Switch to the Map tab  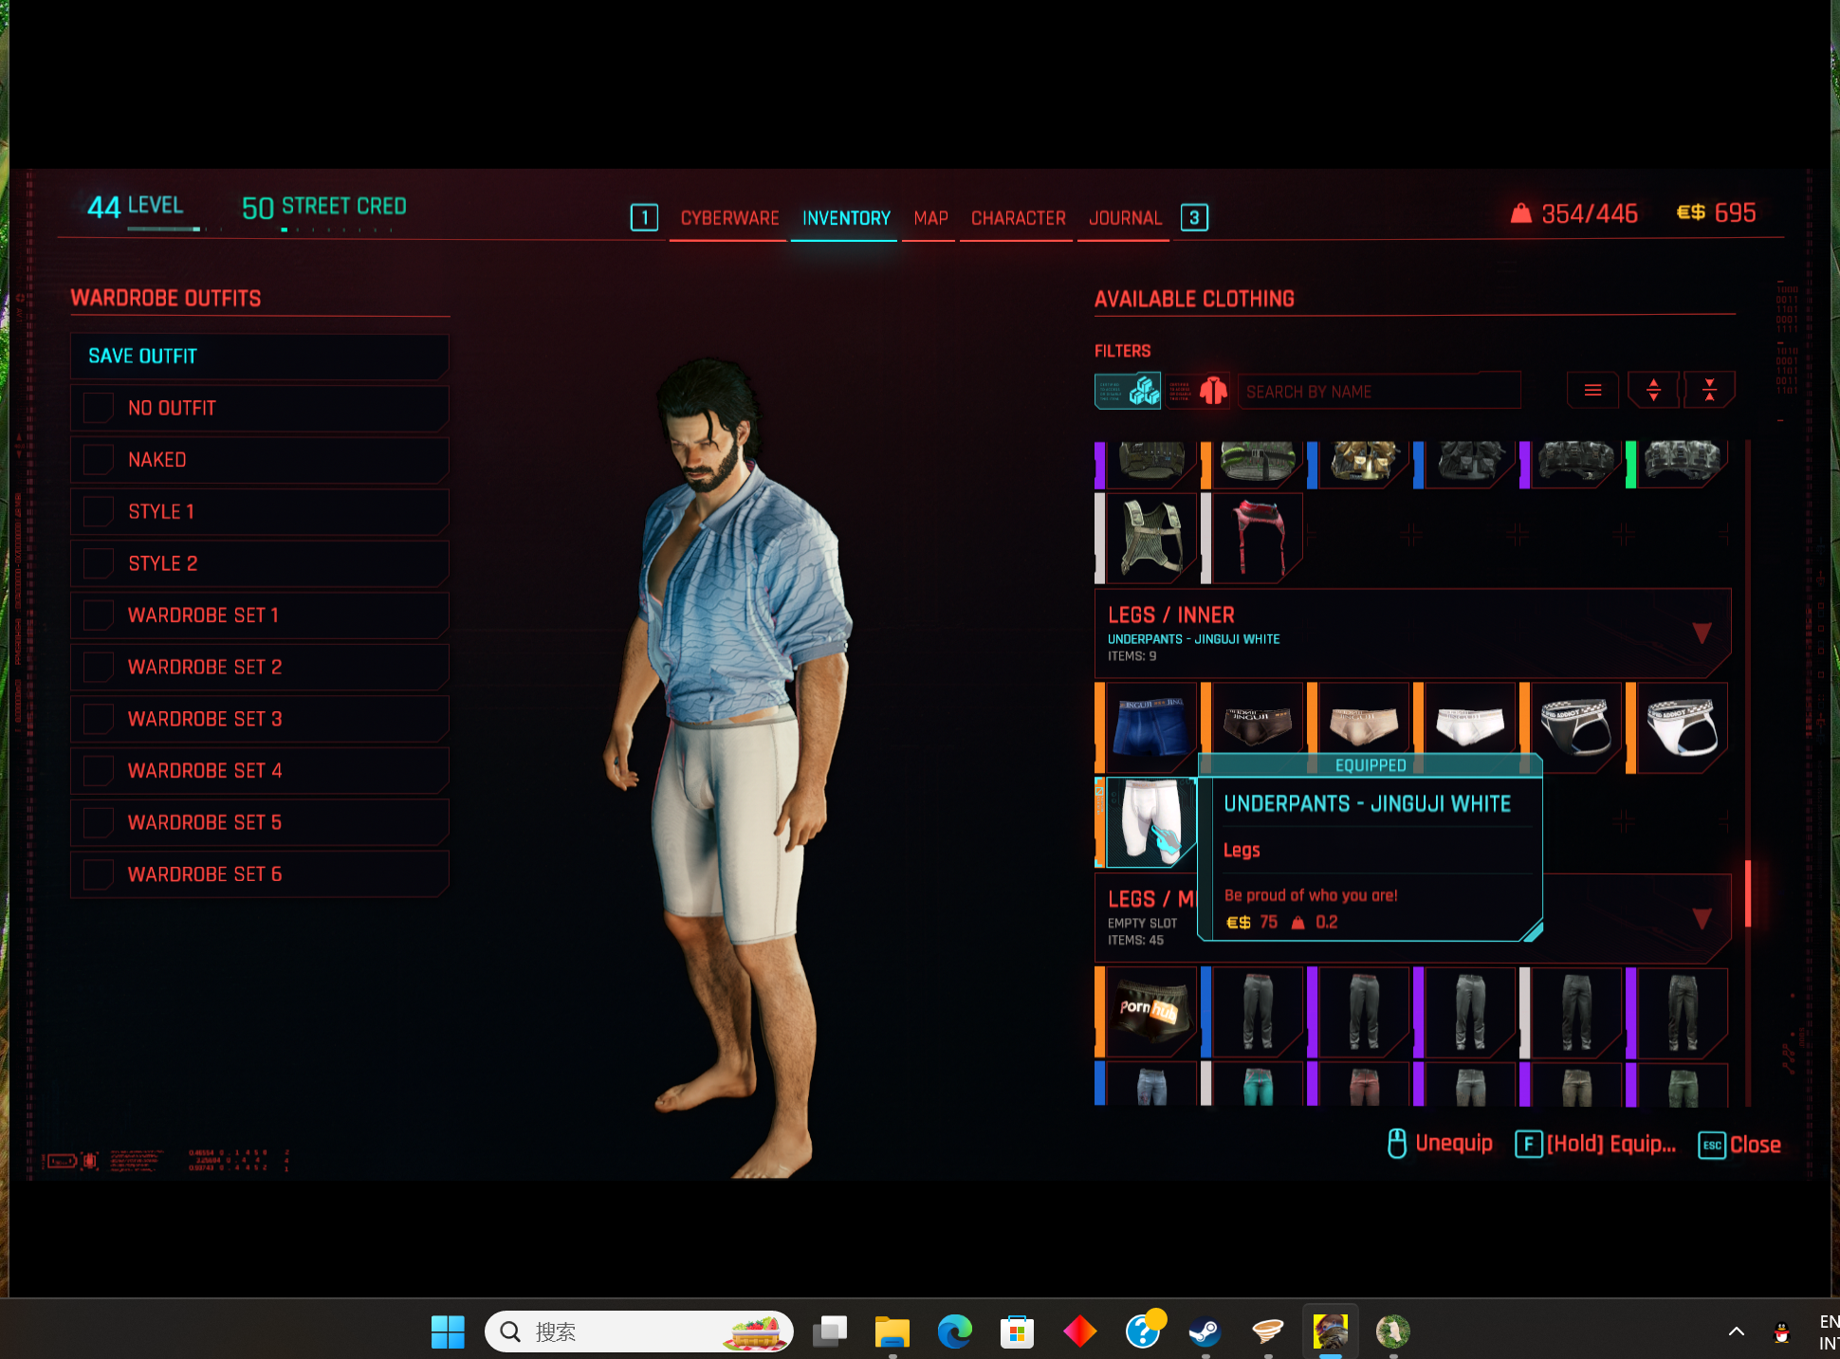(x=930, y=218)
